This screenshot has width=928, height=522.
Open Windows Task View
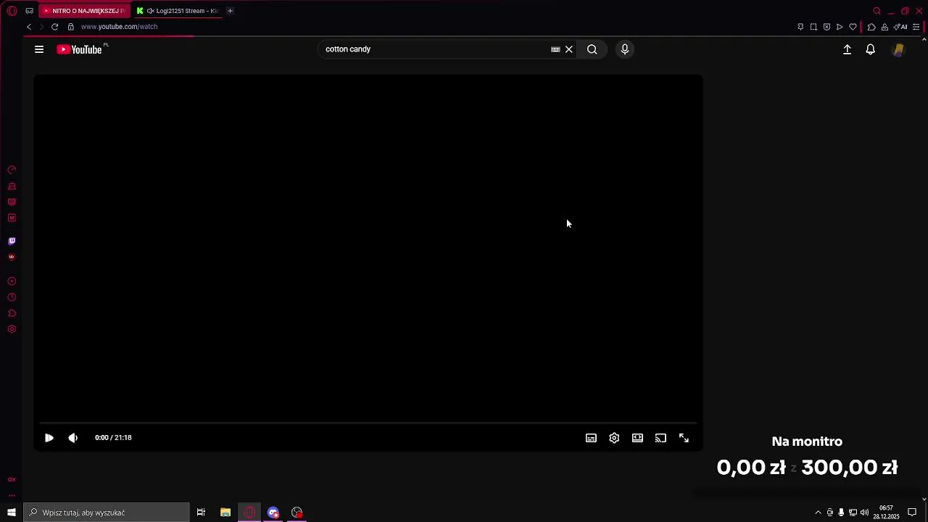click(201, 513)
